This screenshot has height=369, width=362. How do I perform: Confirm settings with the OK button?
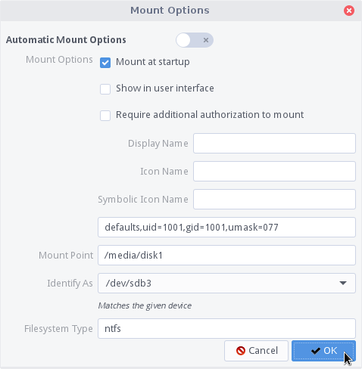(323, 351)
